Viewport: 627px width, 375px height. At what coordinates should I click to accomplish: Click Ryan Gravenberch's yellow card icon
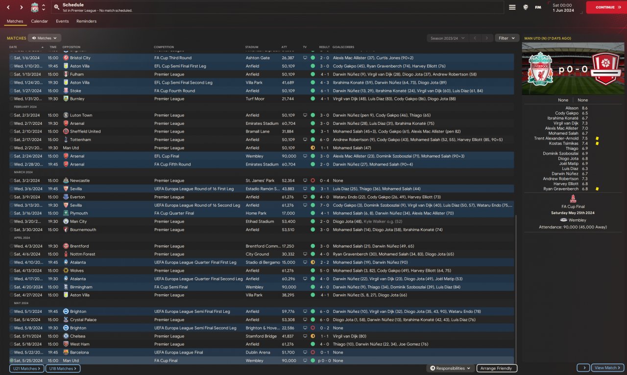point(597,188)
